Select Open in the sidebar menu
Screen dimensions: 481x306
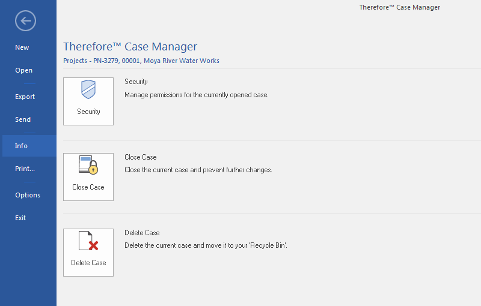(x=23, y=70)
